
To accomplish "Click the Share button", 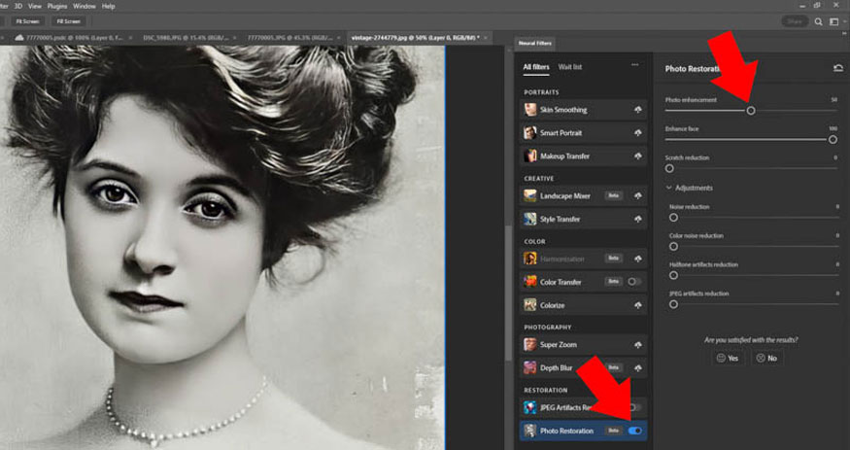I will pyautogui.click(x=795, y=21).
